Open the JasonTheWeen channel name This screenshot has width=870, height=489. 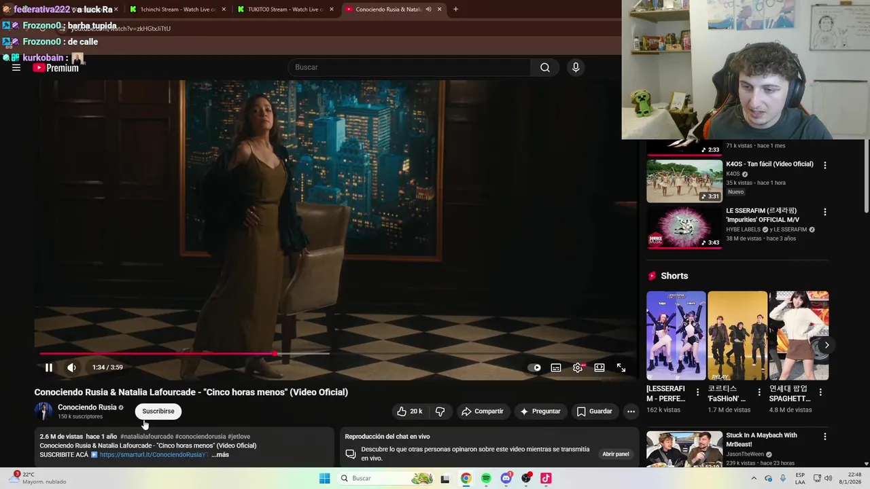pos(746,454)
